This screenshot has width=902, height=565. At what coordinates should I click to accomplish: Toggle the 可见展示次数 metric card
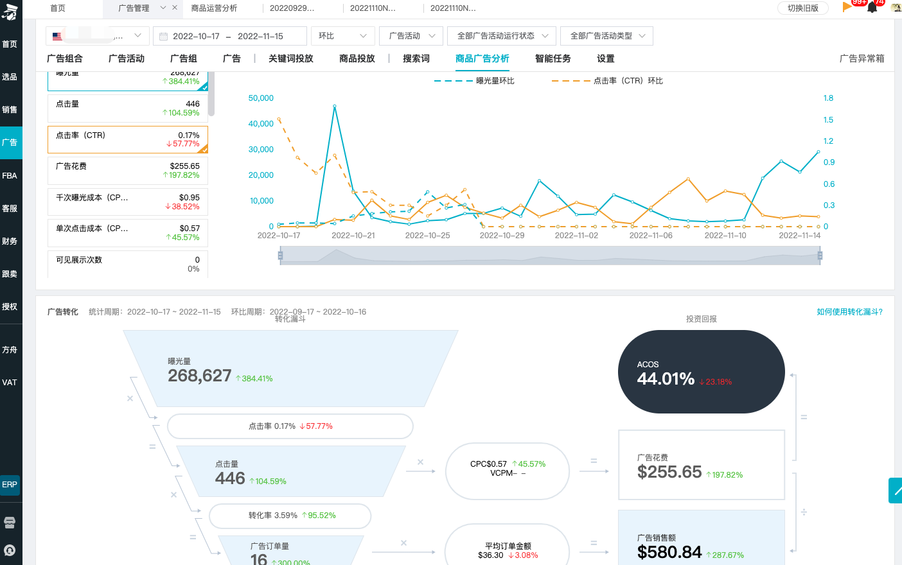pos(128,264)
